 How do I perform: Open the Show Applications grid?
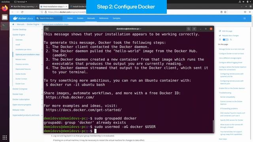[x=5, y=137]
